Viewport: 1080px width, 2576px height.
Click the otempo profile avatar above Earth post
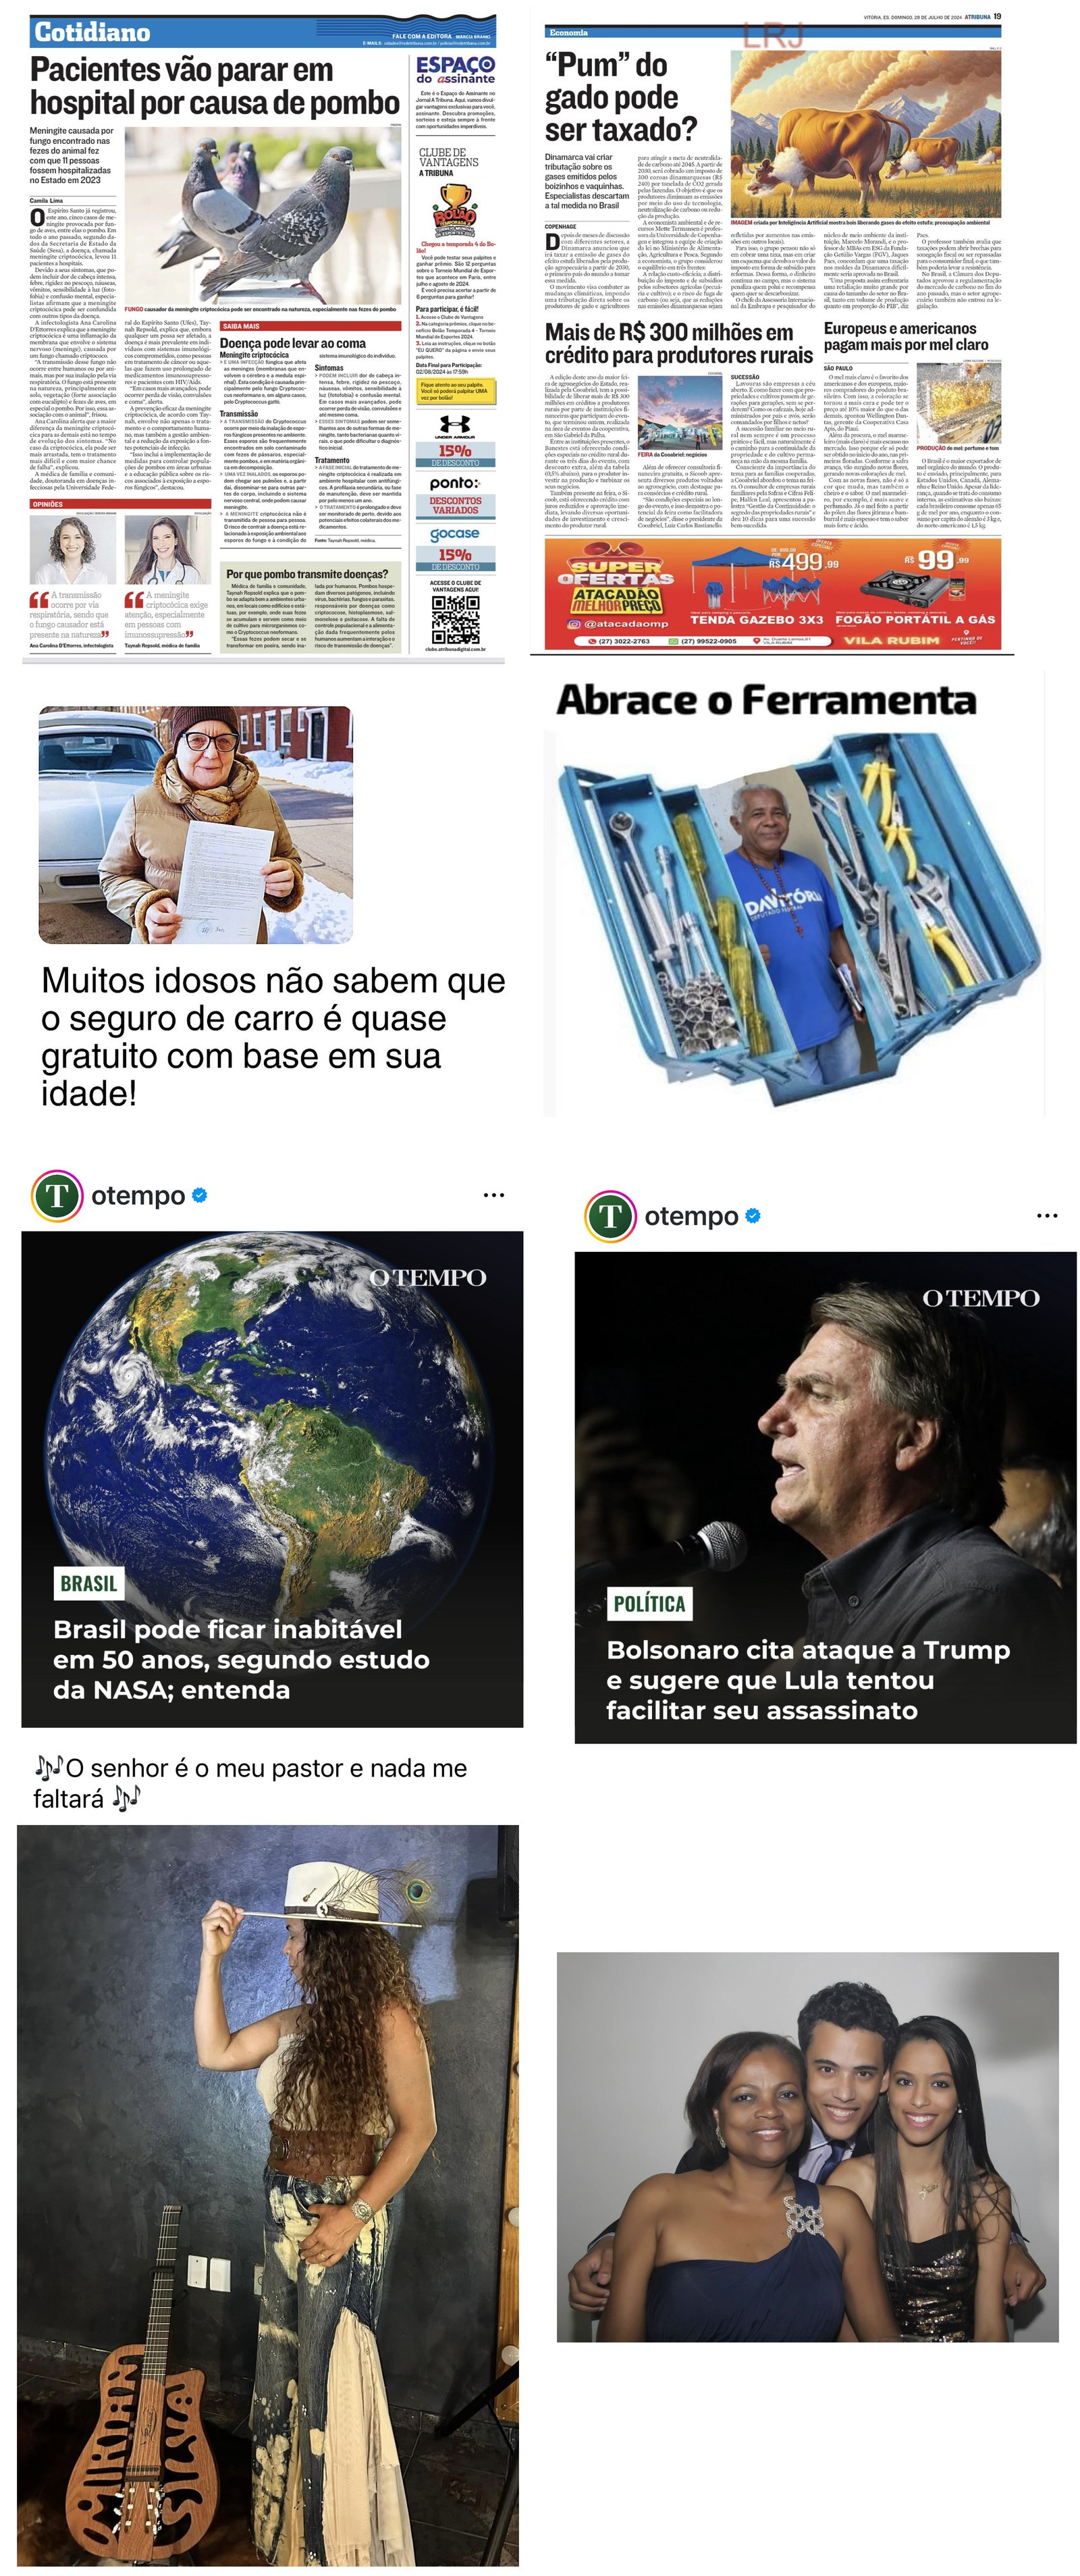(57, 1195)
